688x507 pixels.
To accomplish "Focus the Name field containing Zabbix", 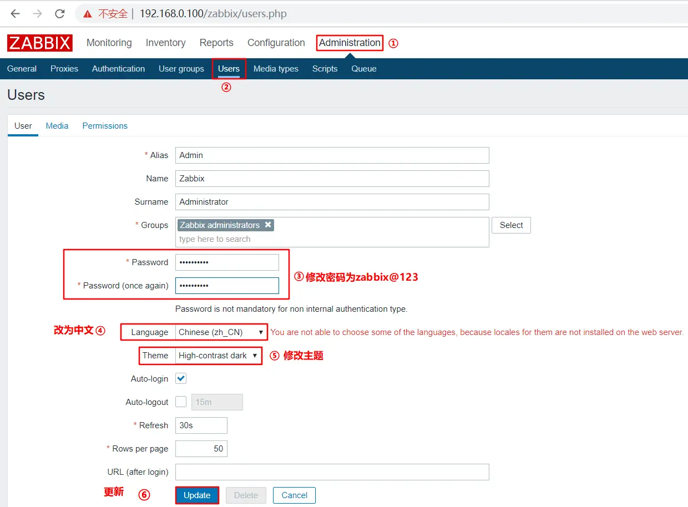I will (x=332, y=179).
